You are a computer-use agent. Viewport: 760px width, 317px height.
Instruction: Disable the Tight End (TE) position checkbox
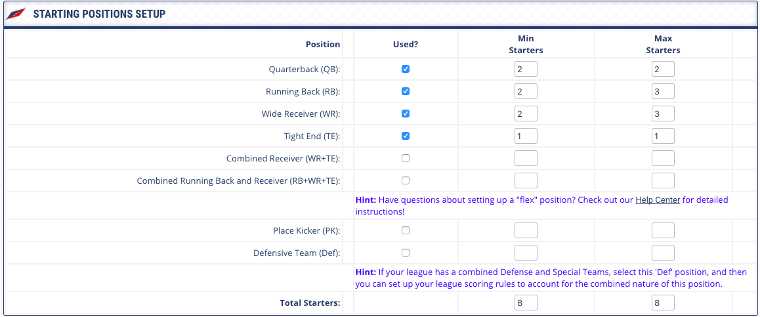click(405, 136)
